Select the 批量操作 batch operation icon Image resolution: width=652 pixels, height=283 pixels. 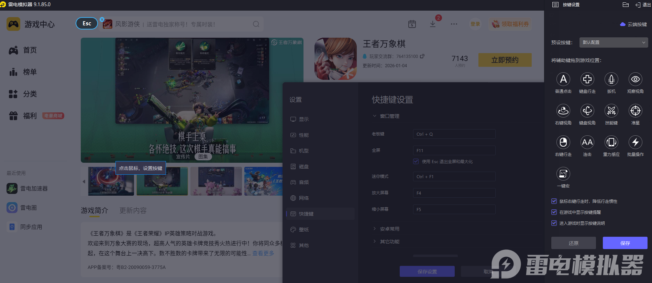[635, 142]
